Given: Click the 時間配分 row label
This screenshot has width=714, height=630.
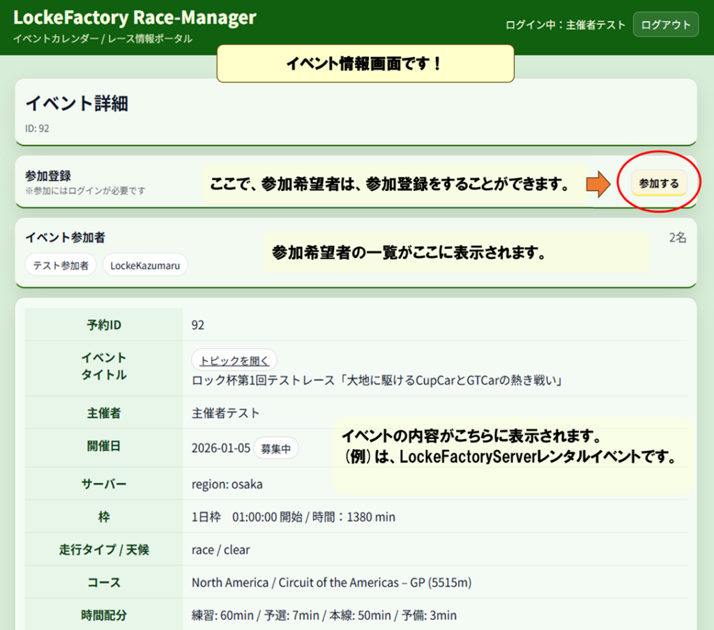Looking at the screenshot, I should click(x=104, y=615).
